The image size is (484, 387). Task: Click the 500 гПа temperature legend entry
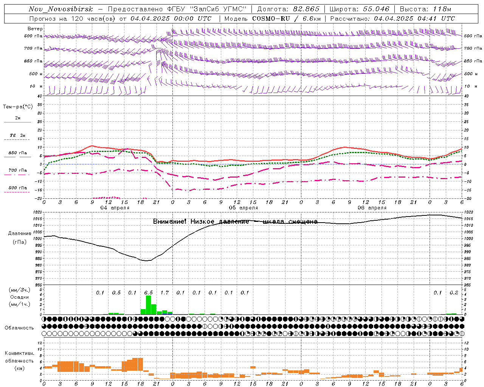18,188
